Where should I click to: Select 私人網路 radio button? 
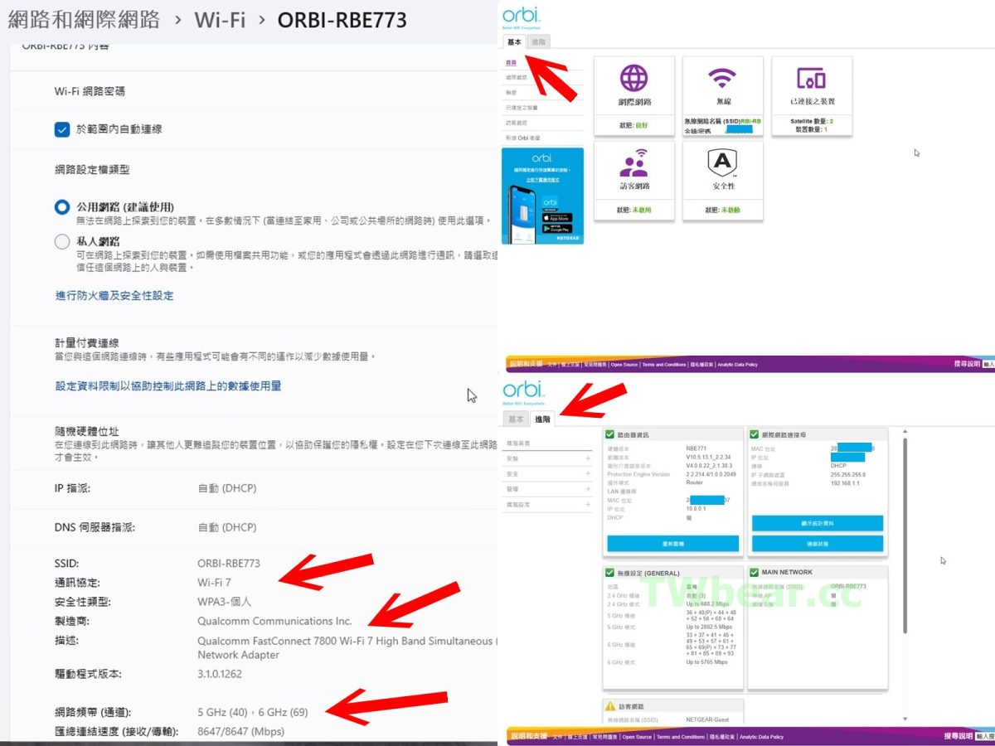(61, 242)
